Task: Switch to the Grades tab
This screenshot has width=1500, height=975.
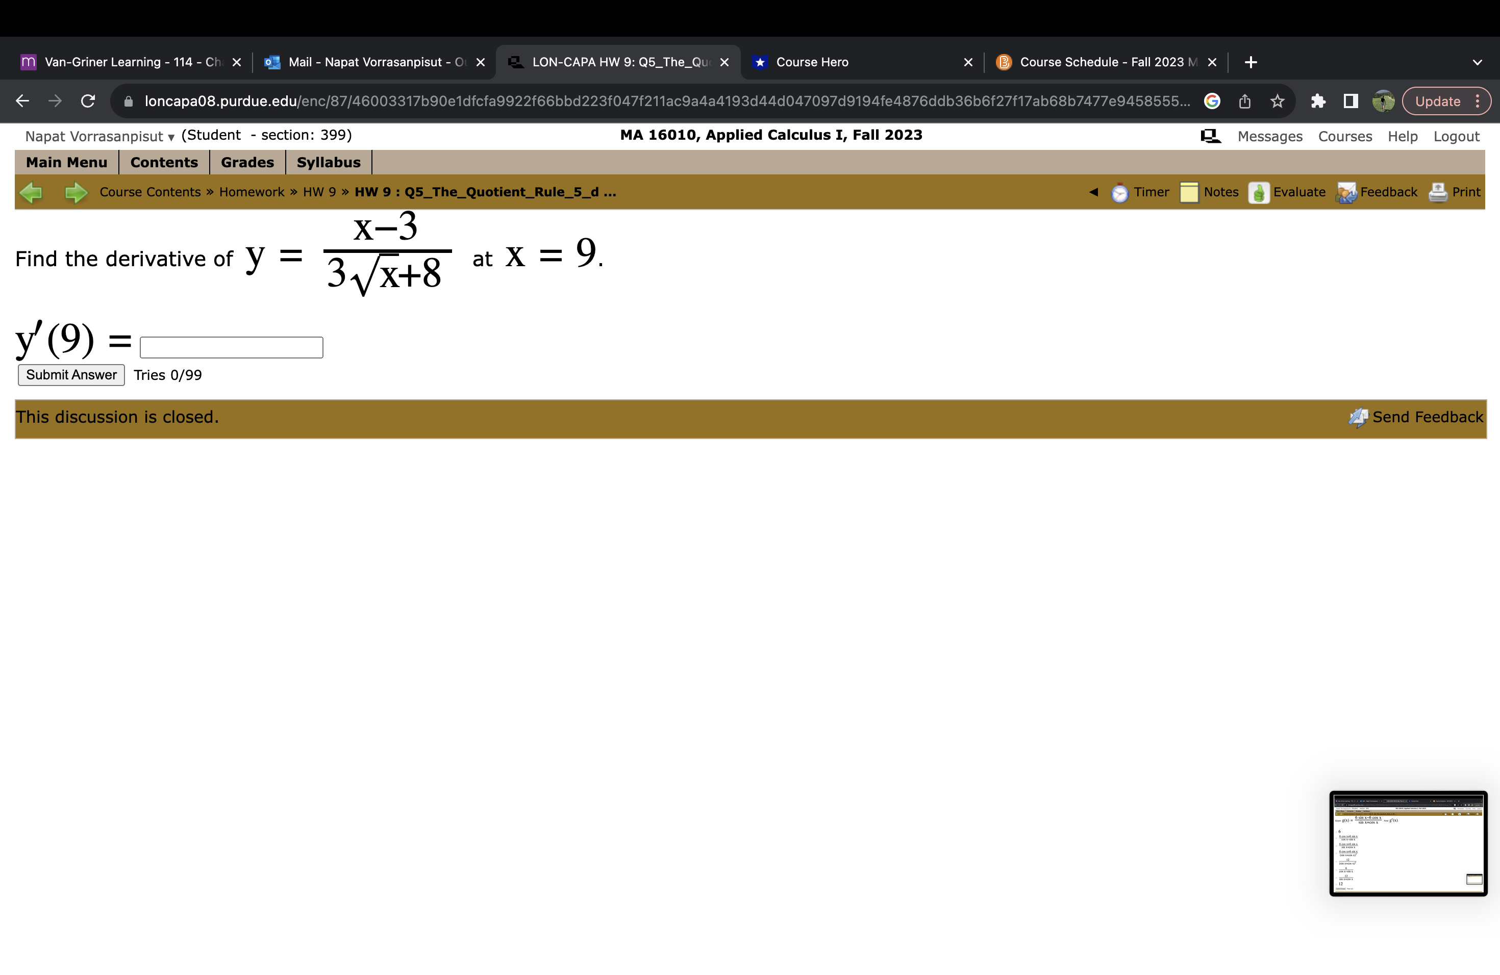Action: coord(247,162)
